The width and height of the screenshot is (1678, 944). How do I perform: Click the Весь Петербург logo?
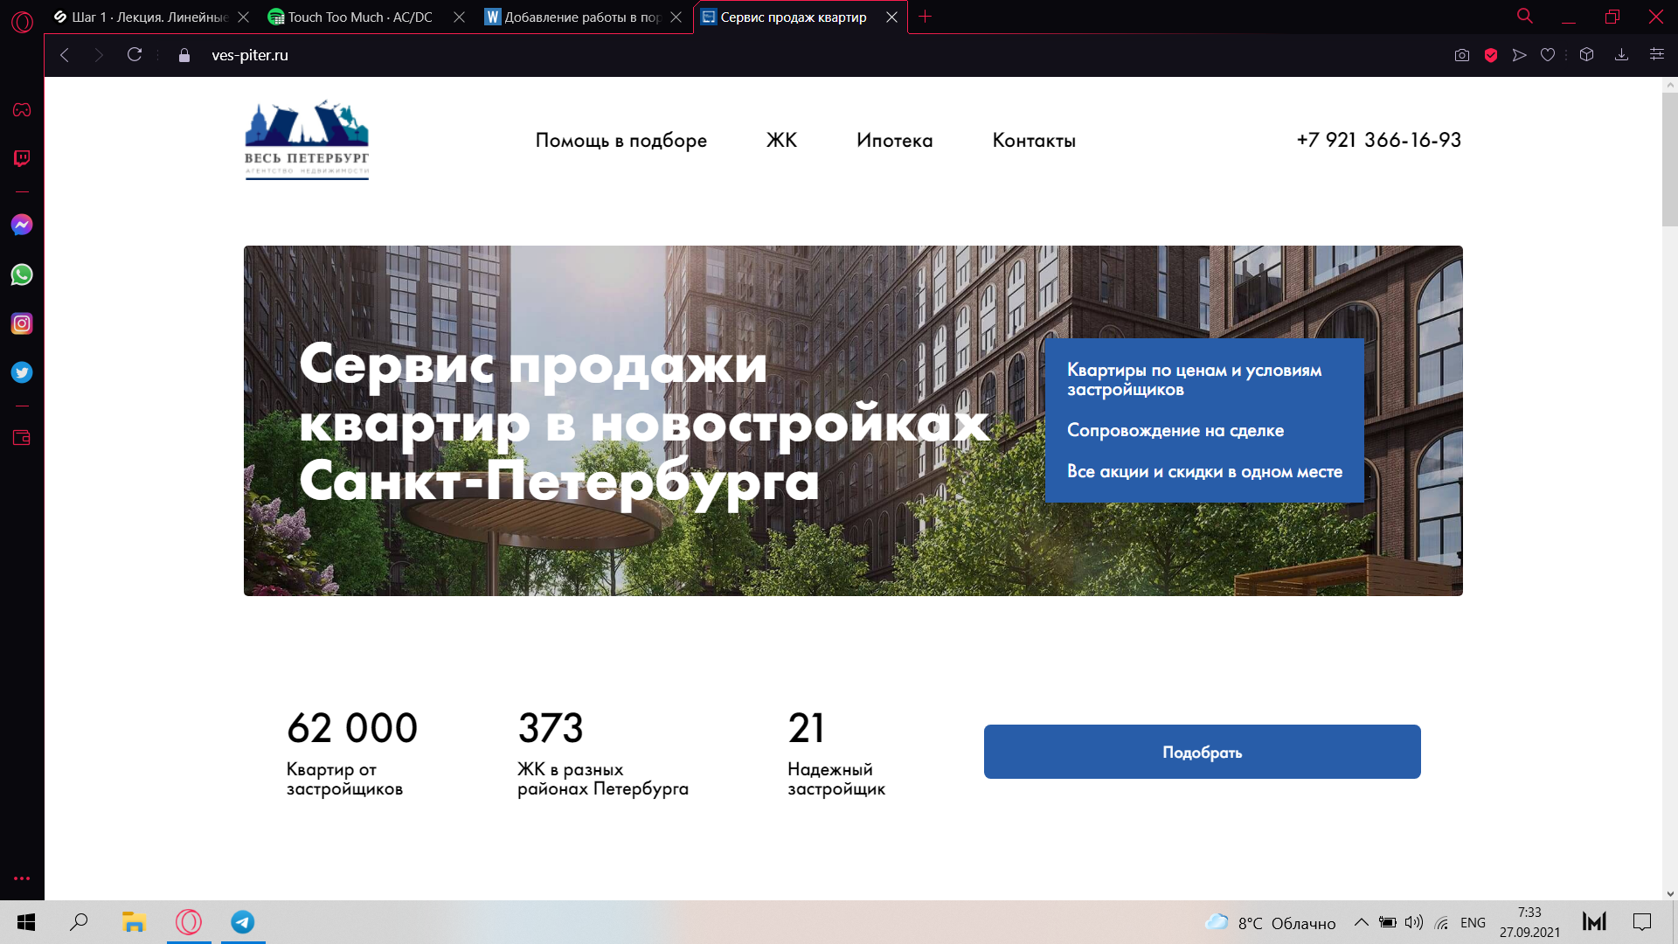(x=307, y=140)
